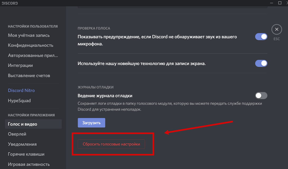This screenshot has width=288, height=169.
Task: Select Интеграции in sidebar
Action: coord(20,66)
